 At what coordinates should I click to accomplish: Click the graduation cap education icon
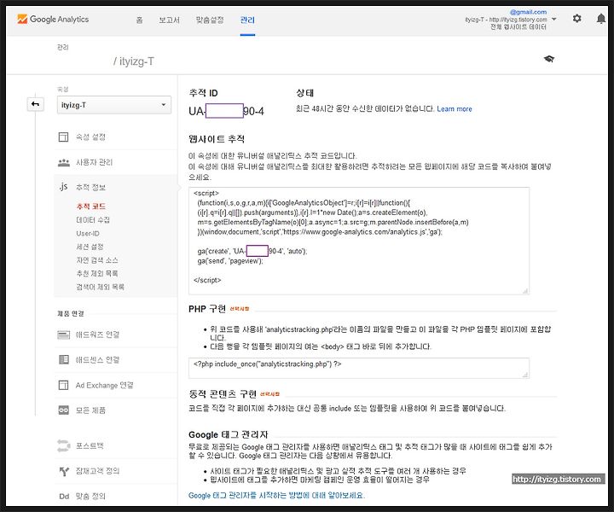coord(549,59)
